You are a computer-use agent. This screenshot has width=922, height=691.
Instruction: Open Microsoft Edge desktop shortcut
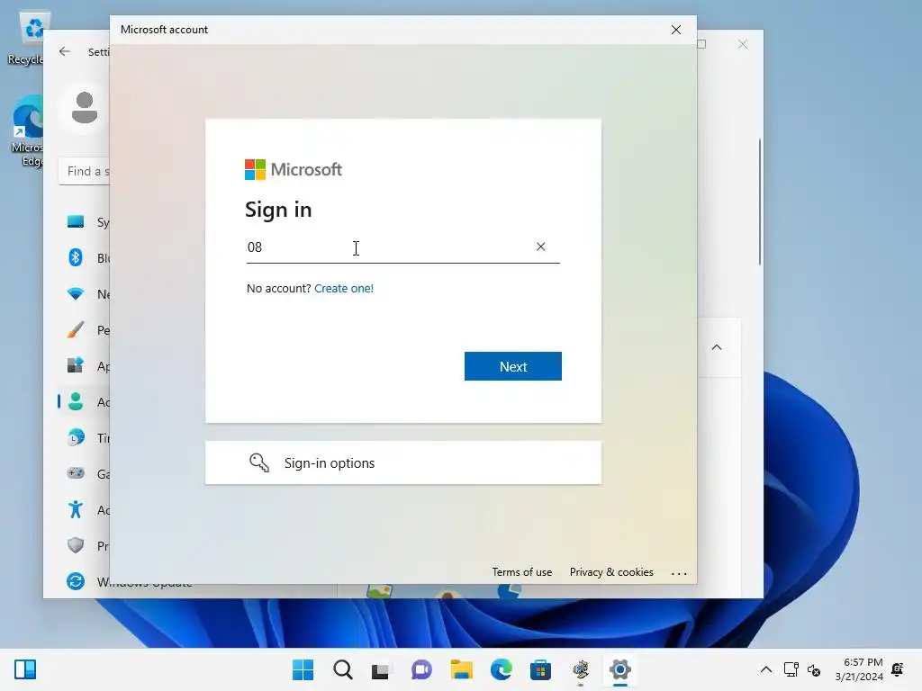coord(28,130)
